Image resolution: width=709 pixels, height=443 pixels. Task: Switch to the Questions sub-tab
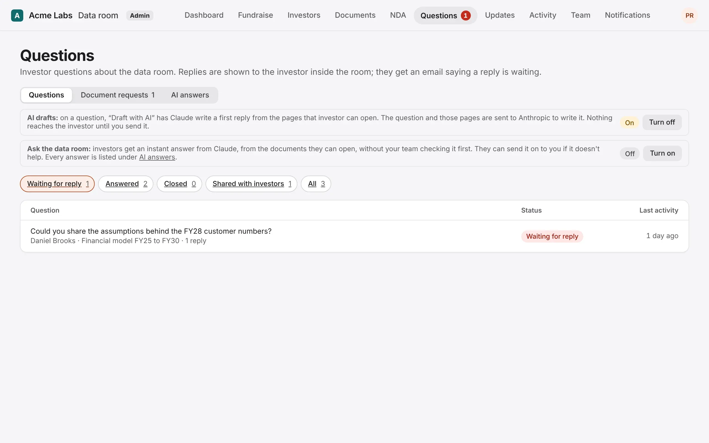pyautogui.click(x=46, y=95)
